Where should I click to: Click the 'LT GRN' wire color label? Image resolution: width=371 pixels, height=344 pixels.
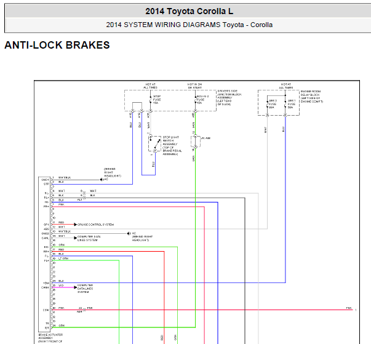[x=63, y=258]
